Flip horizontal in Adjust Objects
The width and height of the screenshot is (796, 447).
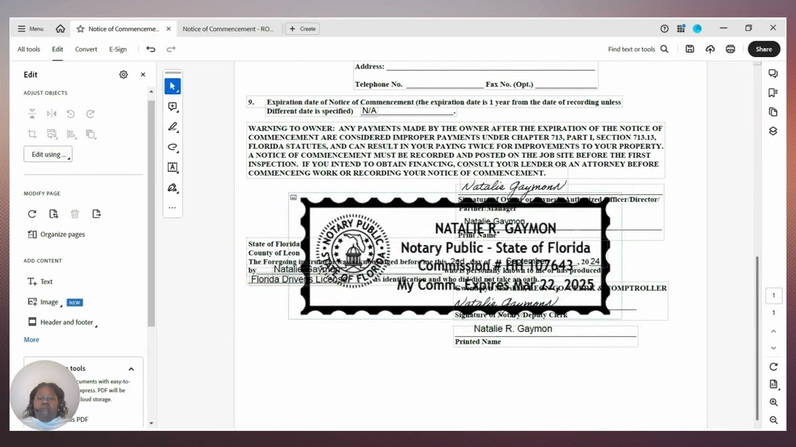point(52,114)
